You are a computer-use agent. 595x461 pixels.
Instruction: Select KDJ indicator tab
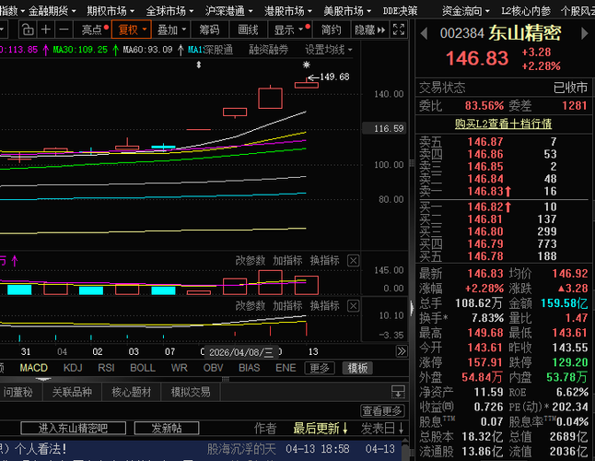(73, 368)
